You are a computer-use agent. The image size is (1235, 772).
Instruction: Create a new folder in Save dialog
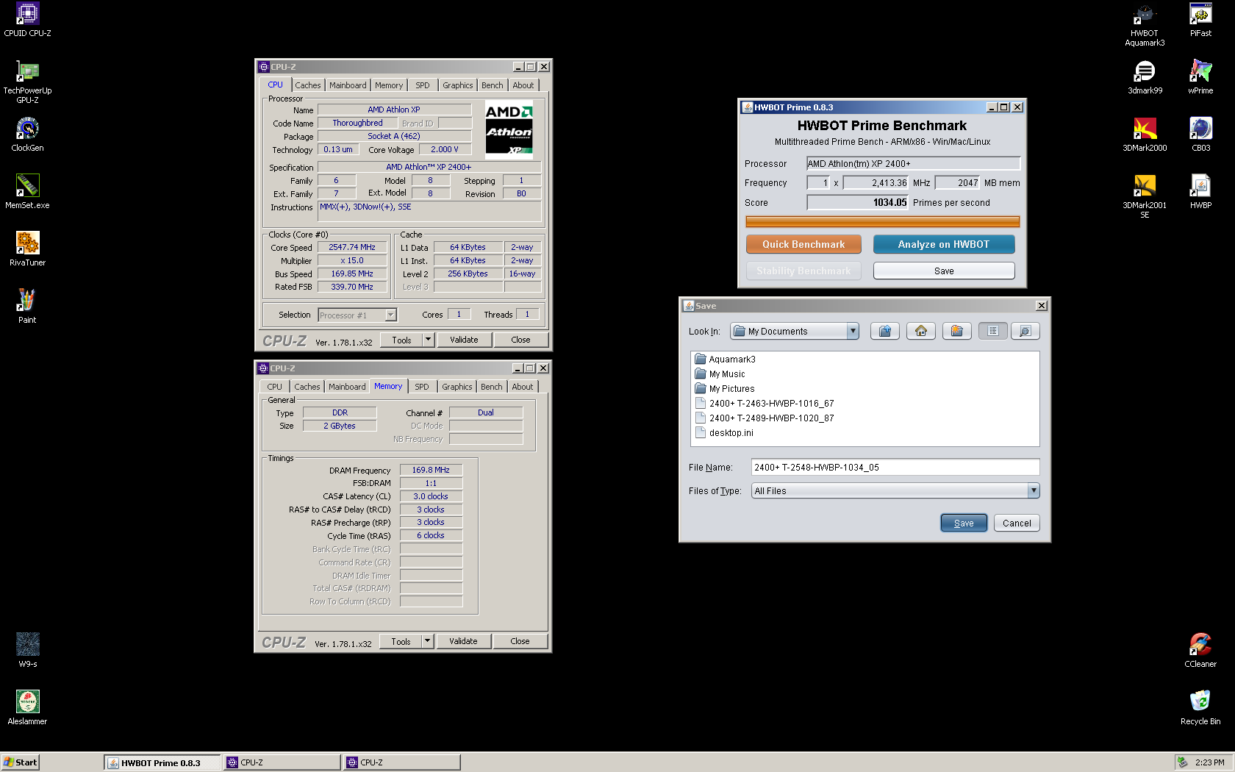957,332
